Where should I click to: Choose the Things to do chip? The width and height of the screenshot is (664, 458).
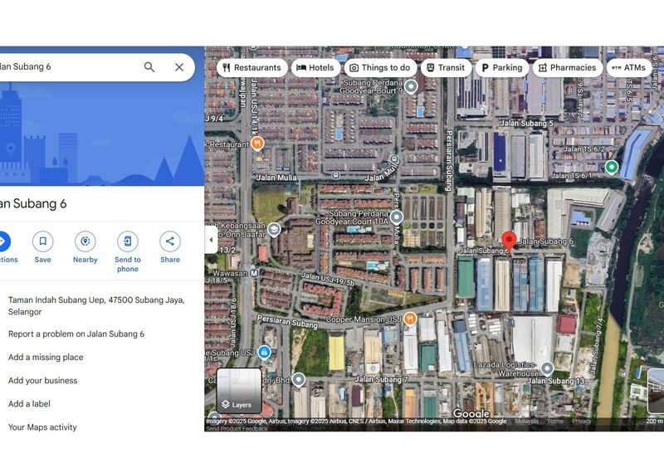[x=379, y=68]
